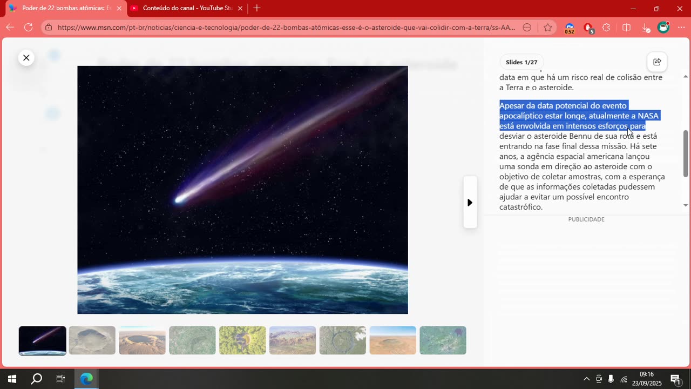Screen dimensions: 691x389
Task: Open the fourth thumbnail with green satellite view
Action: point(192,340)
